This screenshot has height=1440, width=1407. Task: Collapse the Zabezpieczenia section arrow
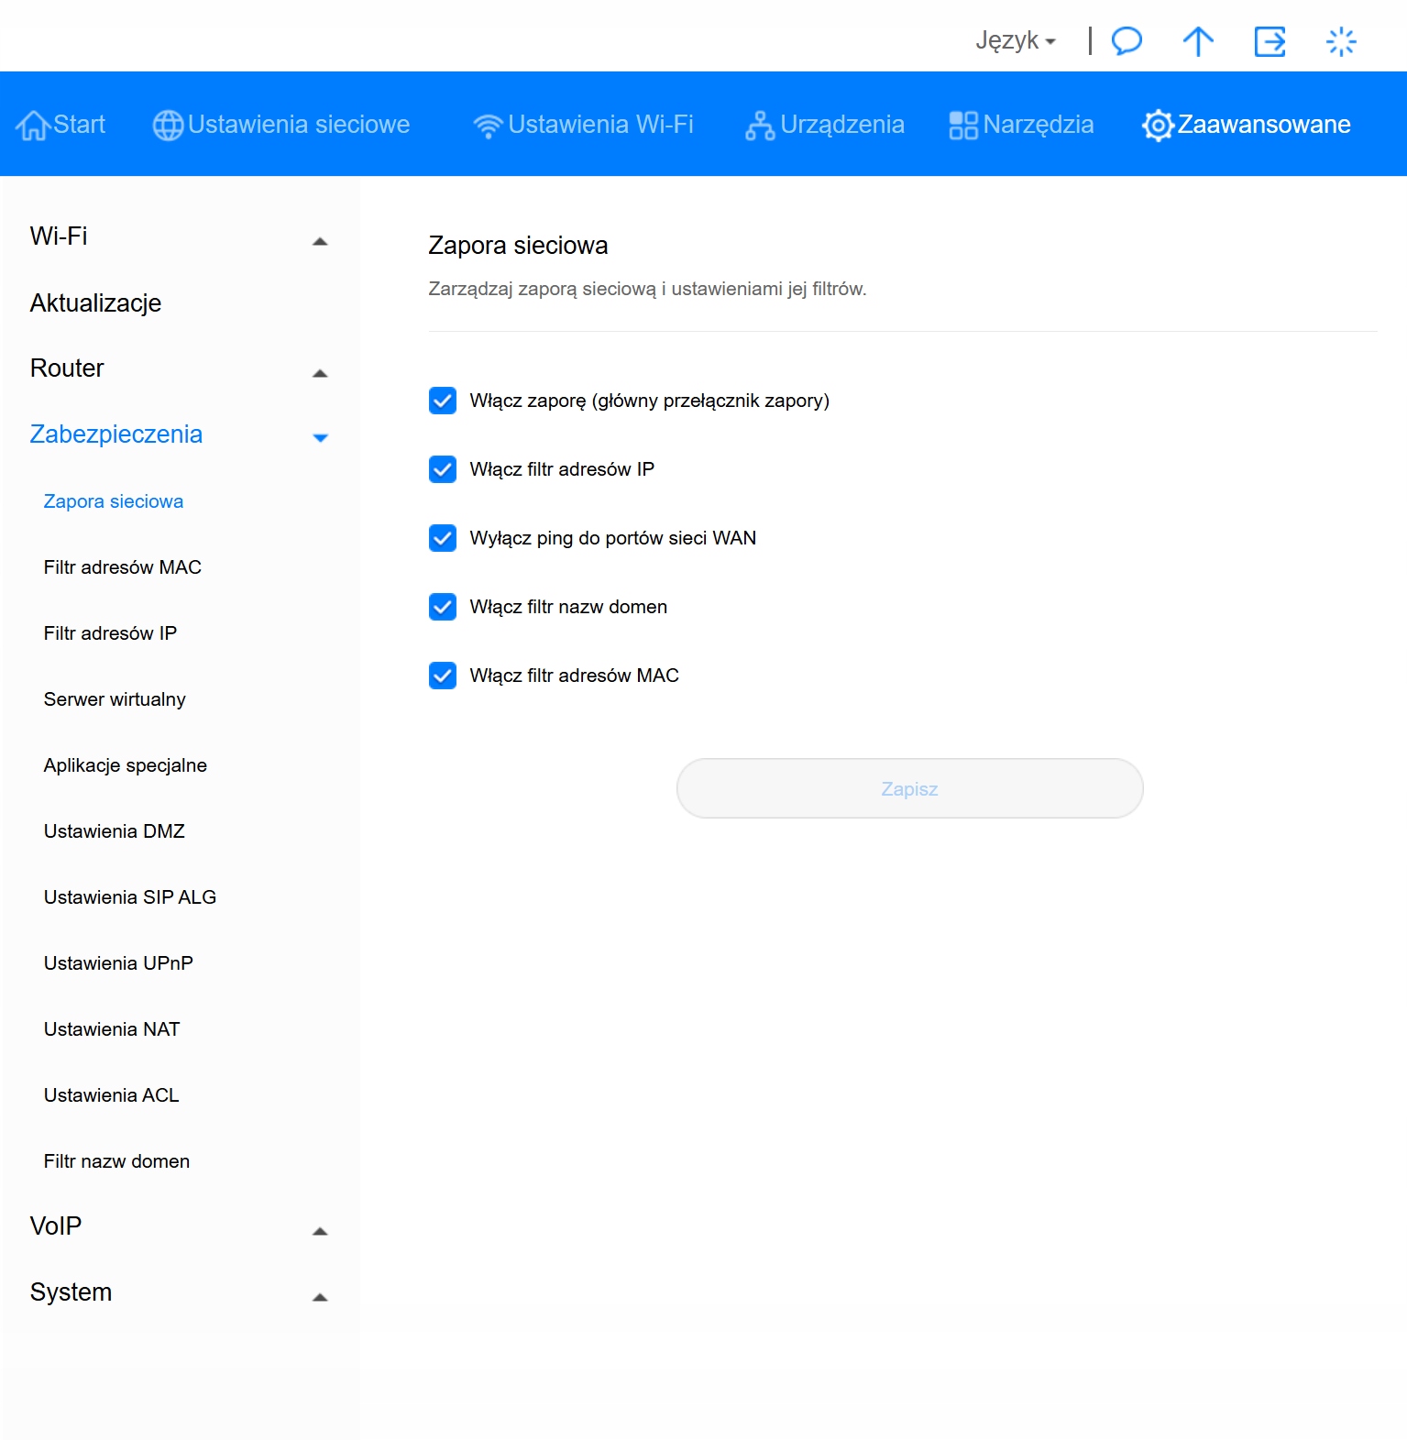point(320,438)
